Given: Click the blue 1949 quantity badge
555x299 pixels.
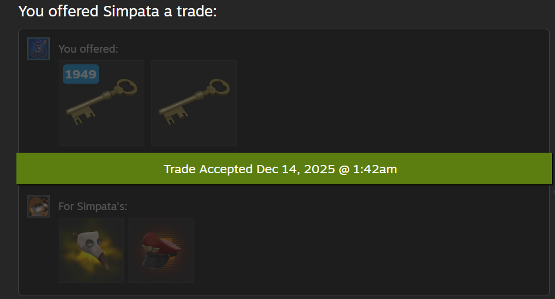Looking at the screenshot, I should [x=81, y=74].
